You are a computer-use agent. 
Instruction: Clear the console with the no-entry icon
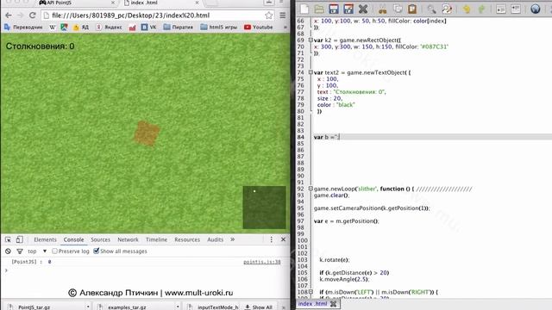tap(8, 251)
